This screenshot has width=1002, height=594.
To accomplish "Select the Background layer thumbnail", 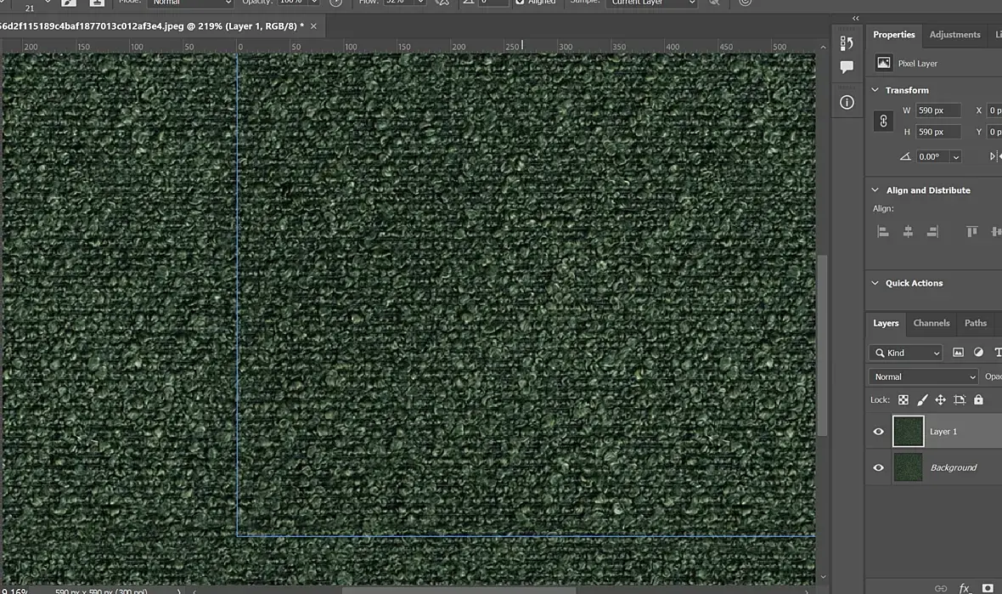I will click(908, 467).
